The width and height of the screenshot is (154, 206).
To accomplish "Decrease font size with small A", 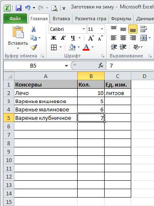I will pyautogui.click(x=100, y=38).
